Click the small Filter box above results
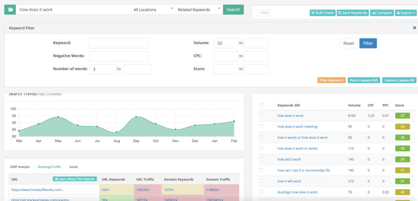The height and width of the screenshot is (201, 418). pyautogui.click(x=264, y=13)
